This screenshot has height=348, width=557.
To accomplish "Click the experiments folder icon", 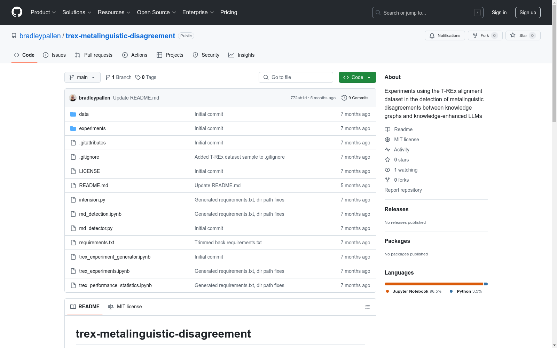I will [x=73, y=128].
